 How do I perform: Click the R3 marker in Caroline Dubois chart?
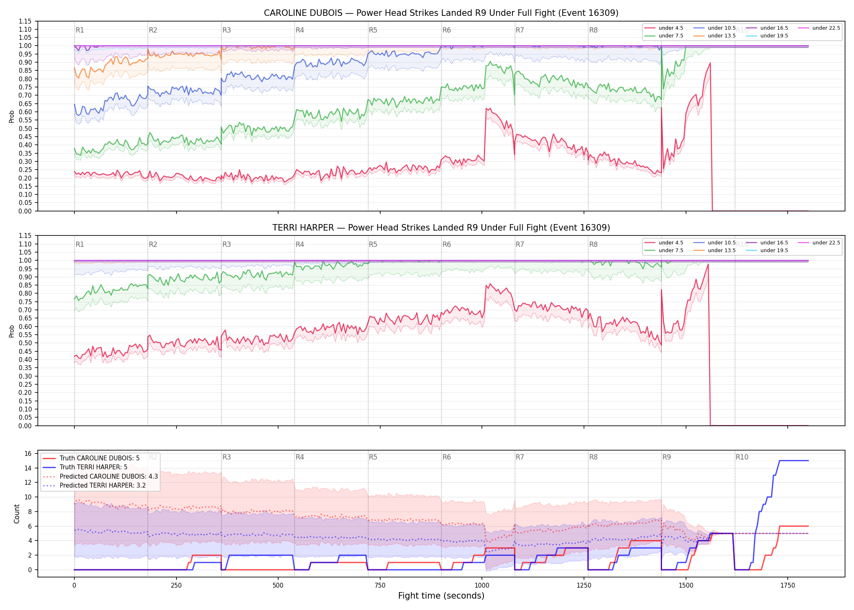click(227, 30)
